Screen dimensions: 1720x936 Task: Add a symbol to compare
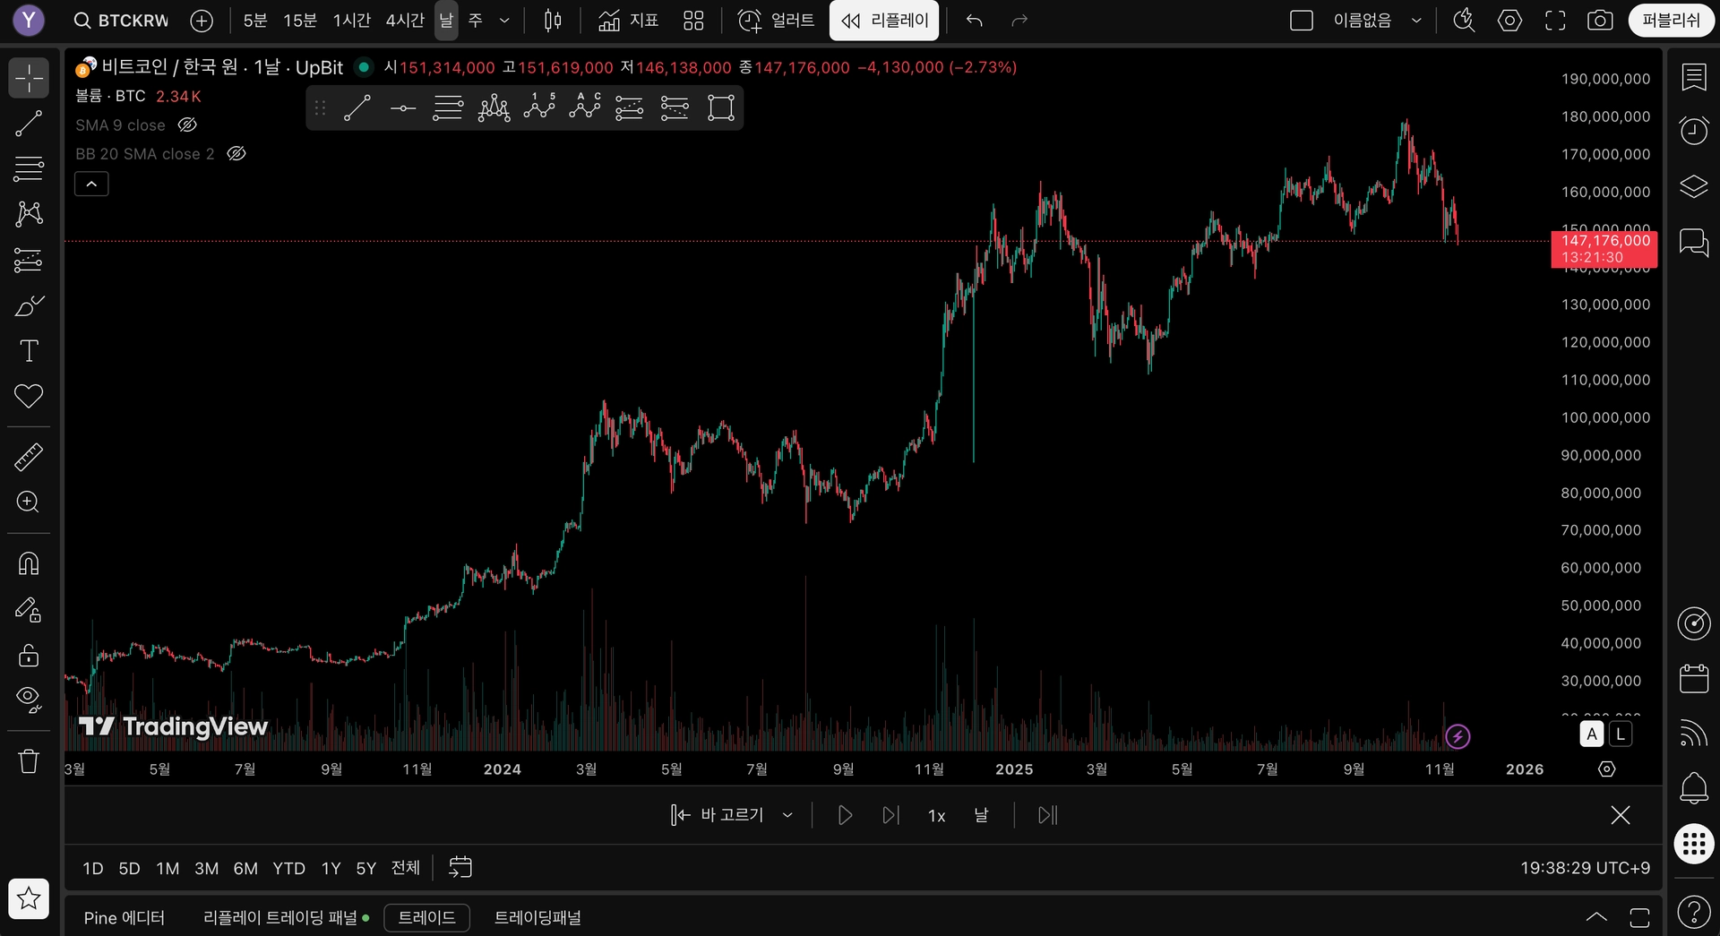click(x=202, y=21)
